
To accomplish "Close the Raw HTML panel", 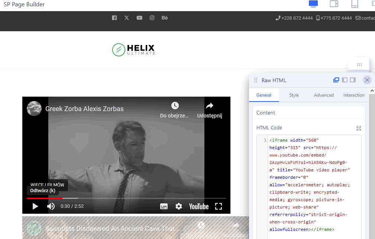I will [x=367, y=80].
